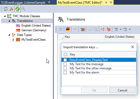The height and width of the screenshot is (99, 140).
Task: Collapse the TMC Module Classes tree node
Action: tap(5, 16)
